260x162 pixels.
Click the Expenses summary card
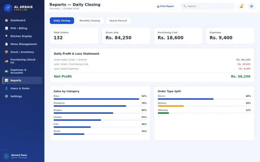(x=230, y=36)
